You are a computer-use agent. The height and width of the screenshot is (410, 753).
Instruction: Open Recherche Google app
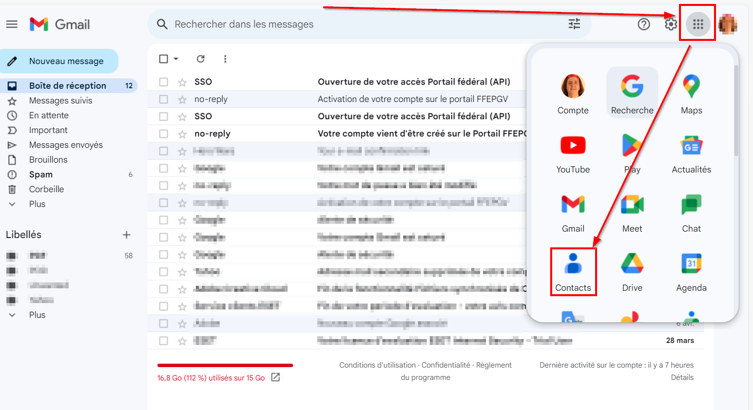click(632, 94)
